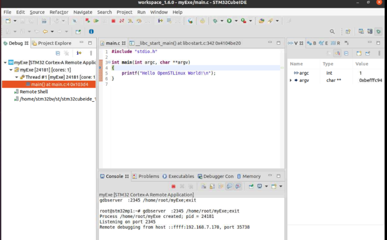Open the __libc_start_main() editor tab
This screenshot has height=240, width=387.
pos(185,43)
